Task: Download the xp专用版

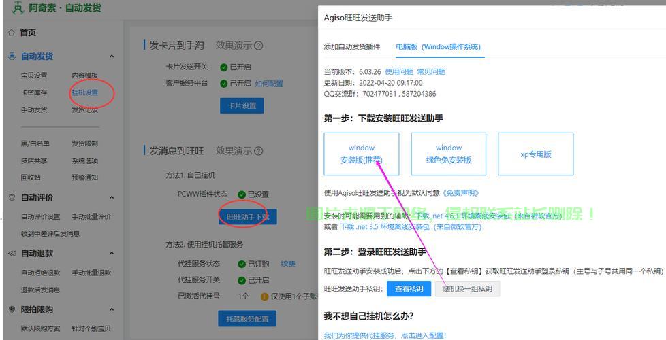Action: [536, 154]
